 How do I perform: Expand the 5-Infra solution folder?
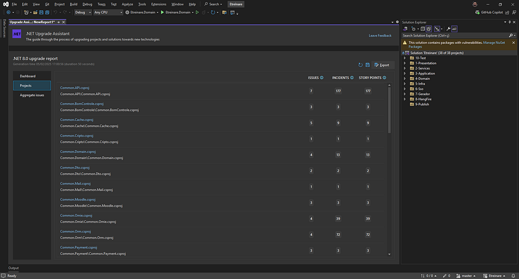[405, 84]
